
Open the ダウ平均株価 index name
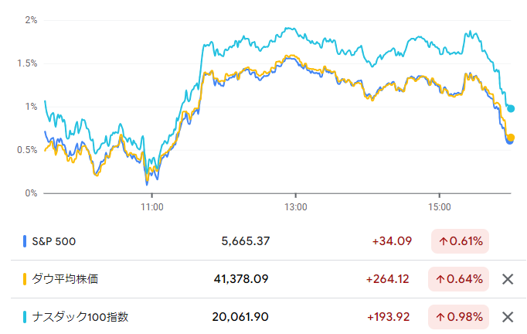[x=65, y=279]
